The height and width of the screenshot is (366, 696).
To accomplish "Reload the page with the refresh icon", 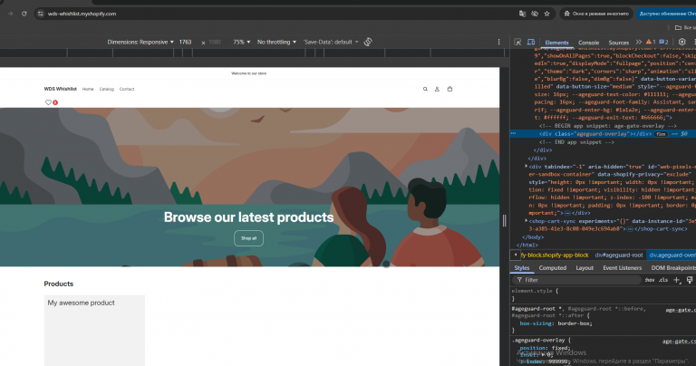I will (x=24, y=14).
